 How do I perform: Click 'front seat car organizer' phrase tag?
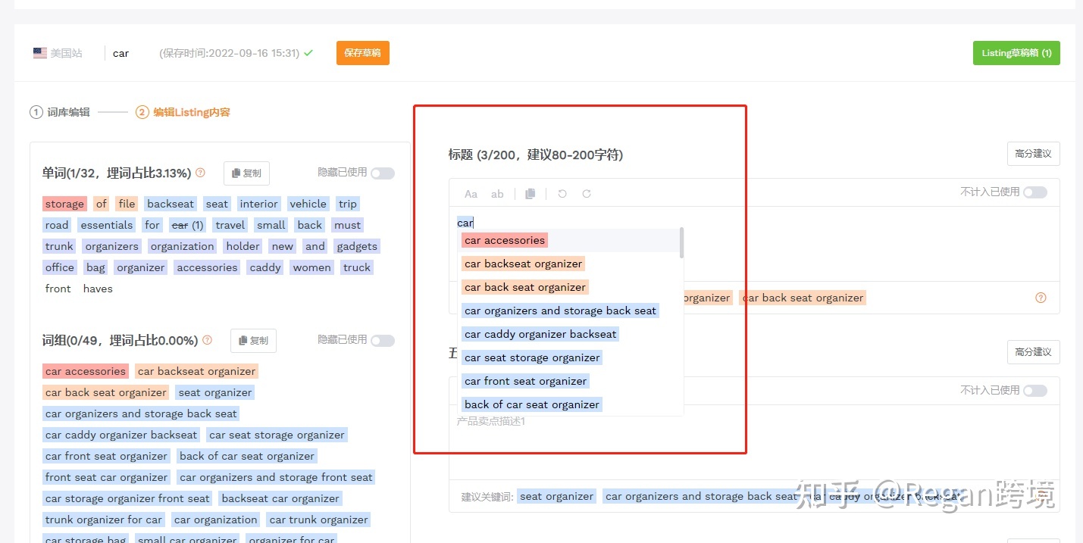pos(107,477)
